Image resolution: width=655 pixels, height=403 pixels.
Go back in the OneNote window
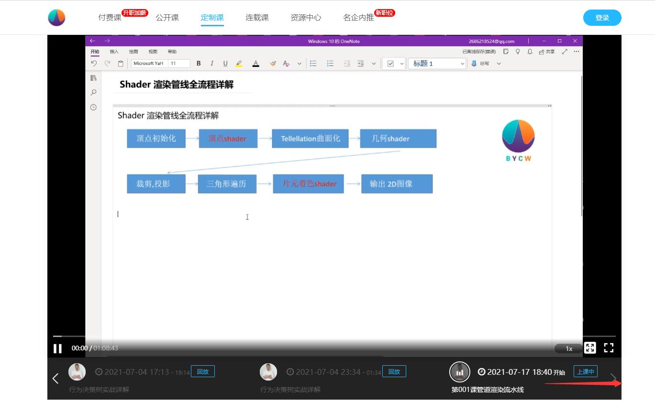coord(93,41)
